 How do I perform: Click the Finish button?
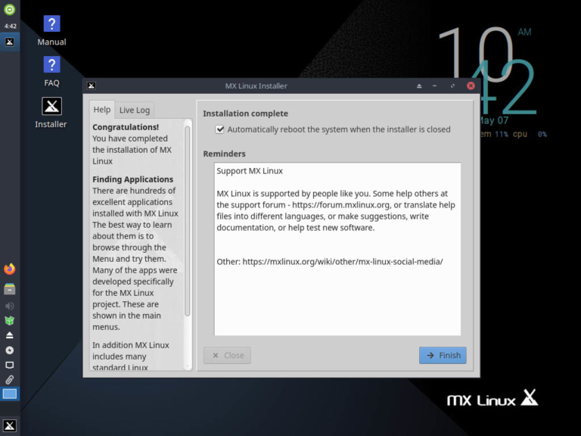click(x=443, y=355)
